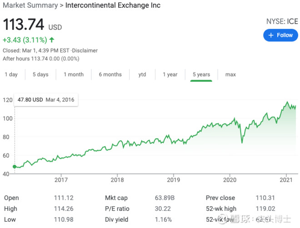Click the 113.74 price value
300x228 pixels.
(24, 24)
